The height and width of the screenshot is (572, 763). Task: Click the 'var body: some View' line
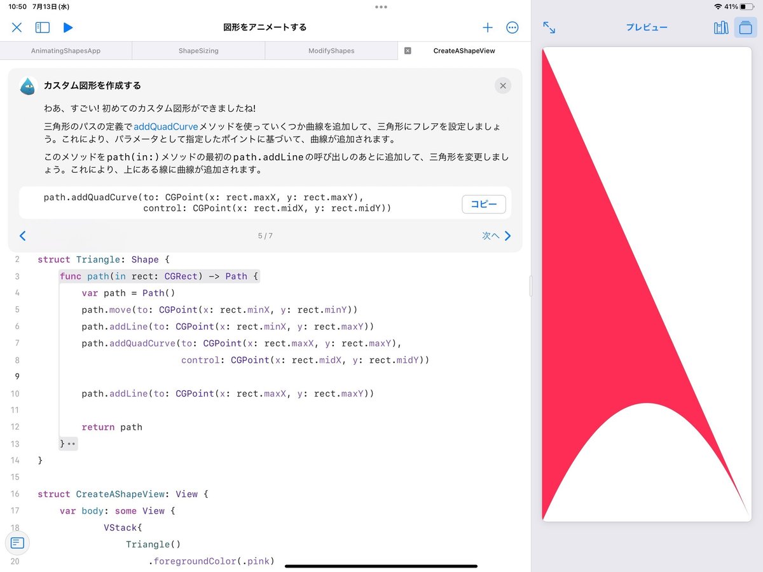tap(117, 510)
